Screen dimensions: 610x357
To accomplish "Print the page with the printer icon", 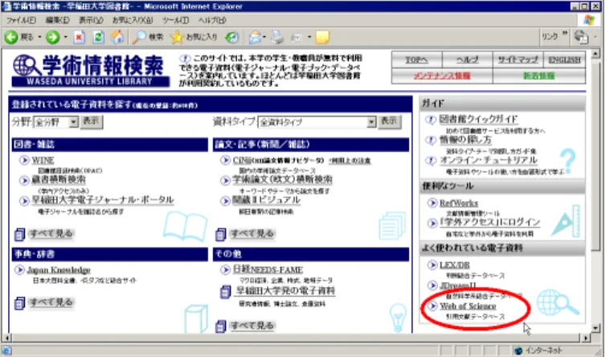I will point(277,37).
